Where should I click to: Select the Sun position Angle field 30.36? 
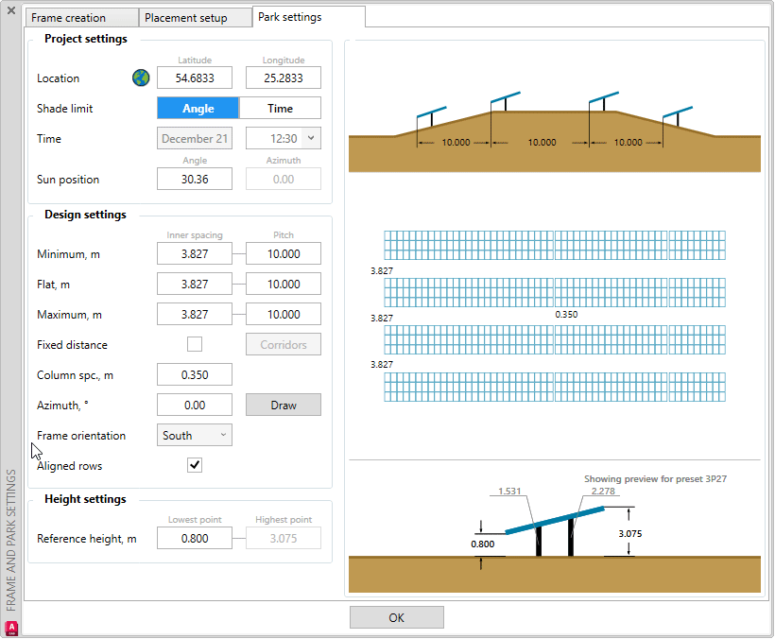click(x=194, y=179)
